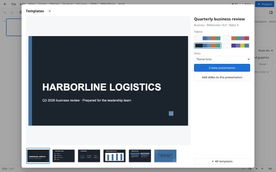Open the zoom level dropdown in status bar

click(253, 169)
